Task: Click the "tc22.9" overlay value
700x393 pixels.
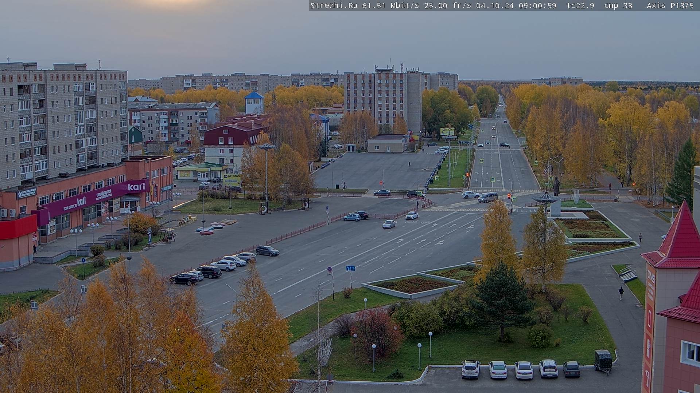Action: (580, 5)
